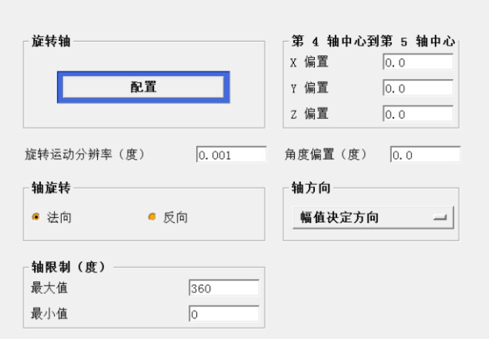Viewport: 489px width, 339px height.
Task: Click the 旋转轴 group title
Action: point(49,42)
